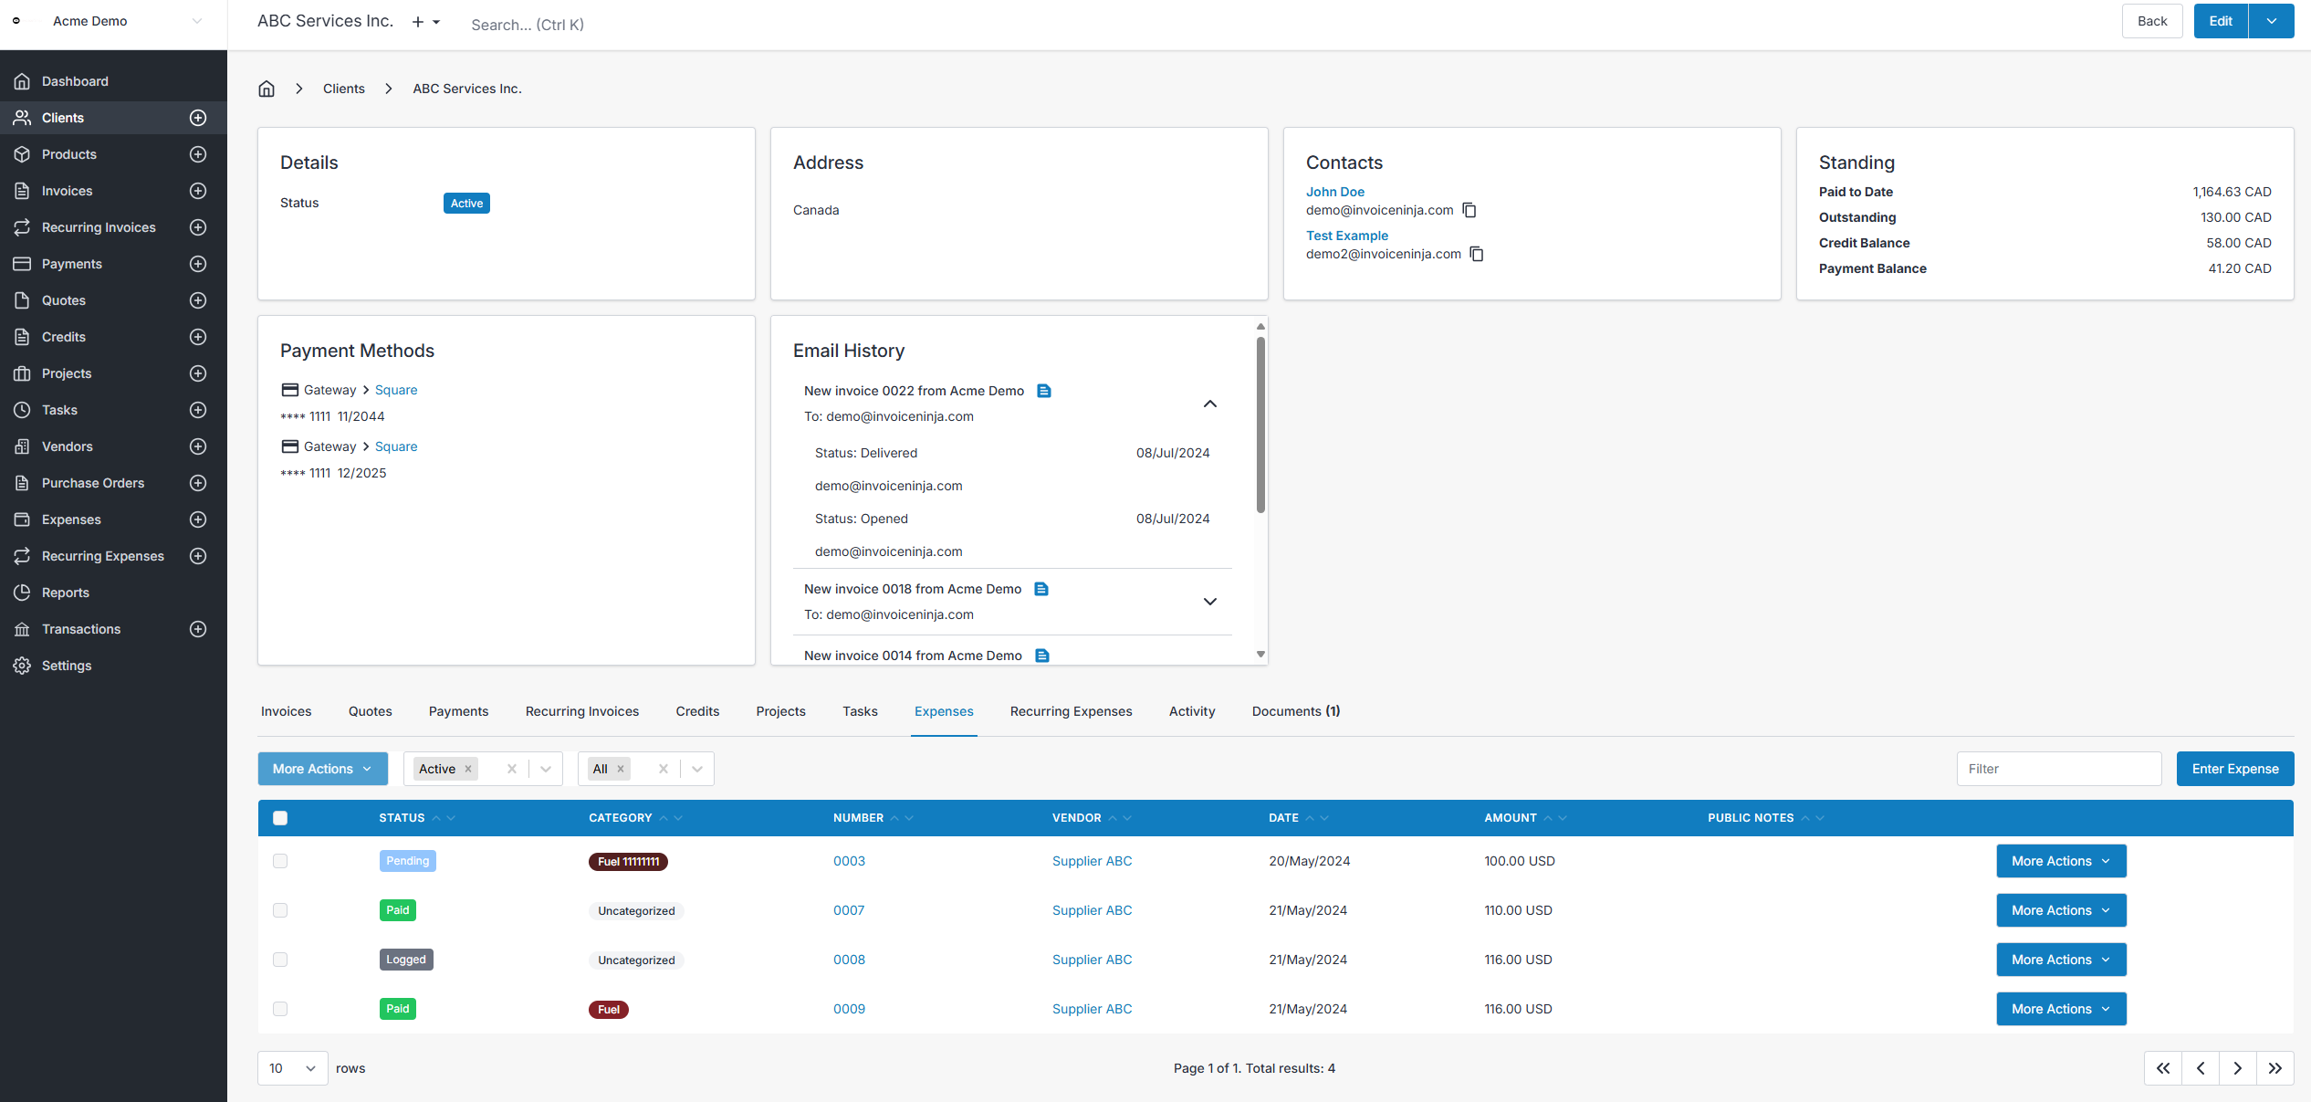2311x1102 pixels.
Task: Open Settings from the sidebar
Action: (67, 666)
